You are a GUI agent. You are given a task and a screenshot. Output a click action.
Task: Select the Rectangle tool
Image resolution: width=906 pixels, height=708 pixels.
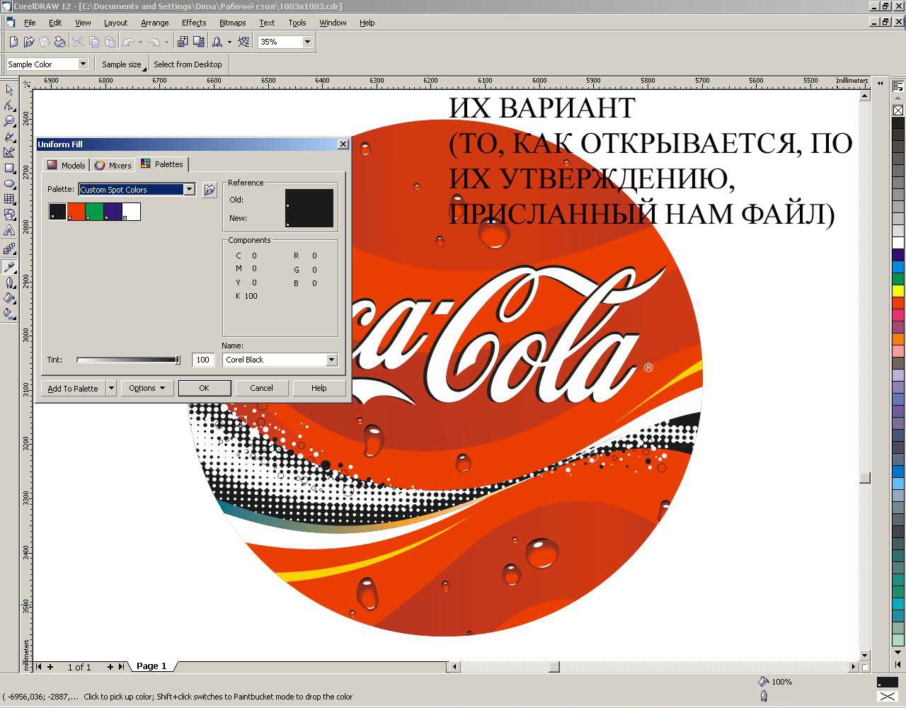[9, 169]
